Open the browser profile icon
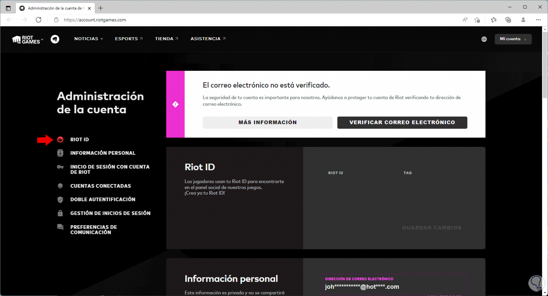 tap(523, 20)
